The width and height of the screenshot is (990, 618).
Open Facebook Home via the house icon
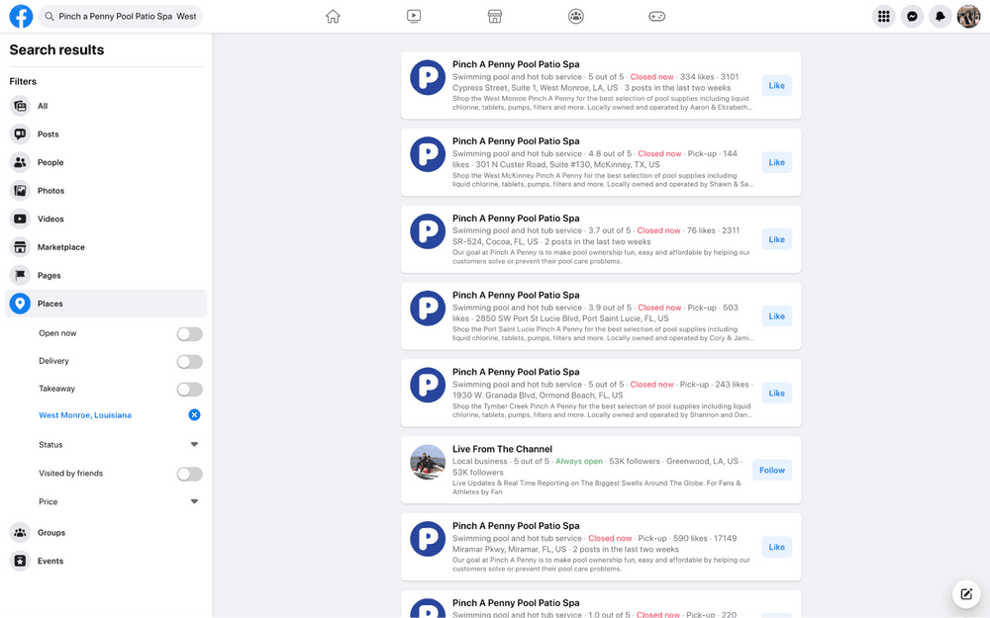[x=333, y=17]
